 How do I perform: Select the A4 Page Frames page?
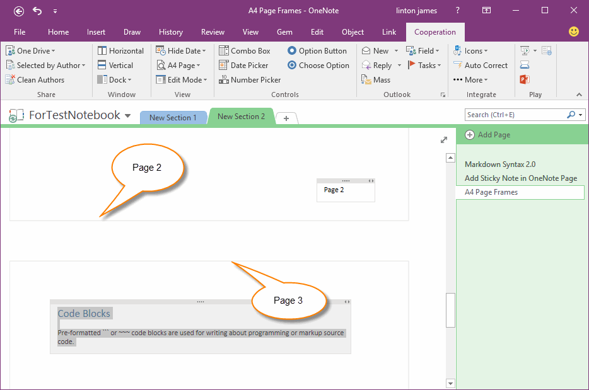[x=520, y=192]
